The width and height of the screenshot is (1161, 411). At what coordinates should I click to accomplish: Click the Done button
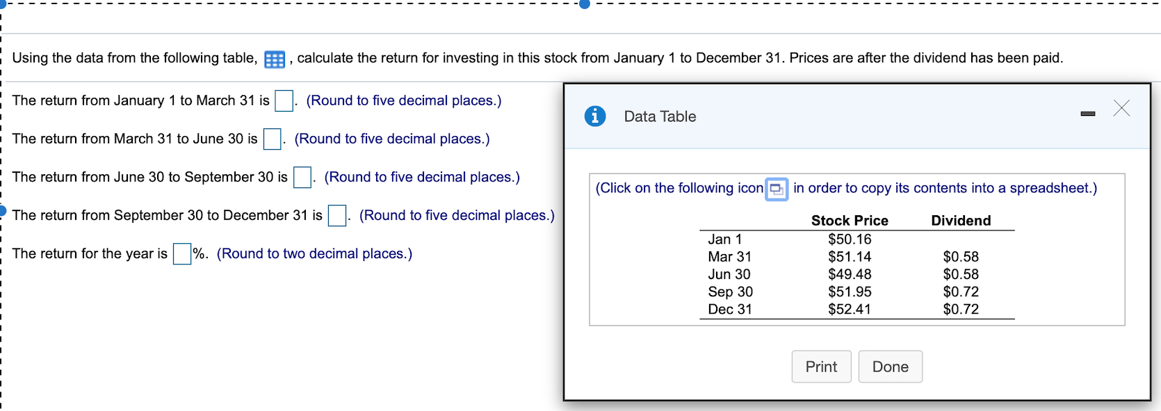891,367
